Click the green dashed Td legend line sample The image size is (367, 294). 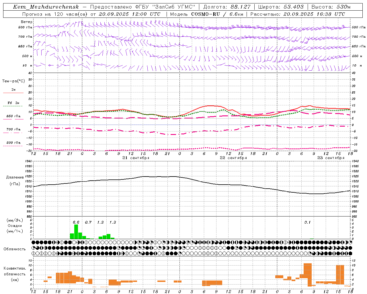(13, 106)
